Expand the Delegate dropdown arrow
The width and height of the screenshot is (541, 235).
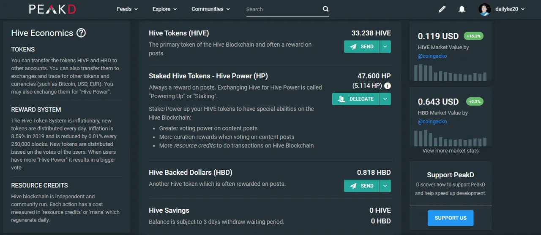tap(385, 99)
